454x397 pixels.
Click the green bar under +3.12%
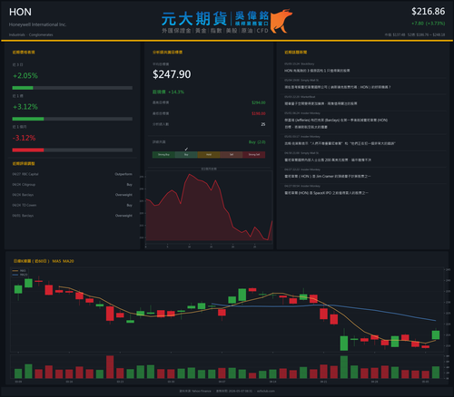[x=28, y=119]
